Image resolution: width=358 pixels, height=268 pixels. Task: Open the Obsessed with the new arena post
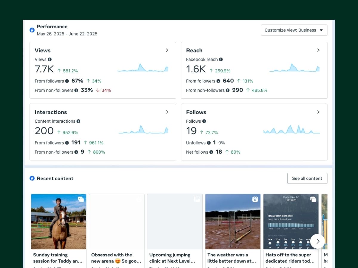pyautogui.click(x=117, y=222)
